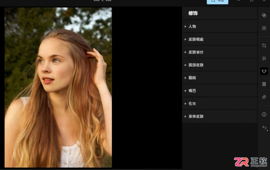Expand the 皮肤皱纹 section
The image size is (270, 170).
220,52
